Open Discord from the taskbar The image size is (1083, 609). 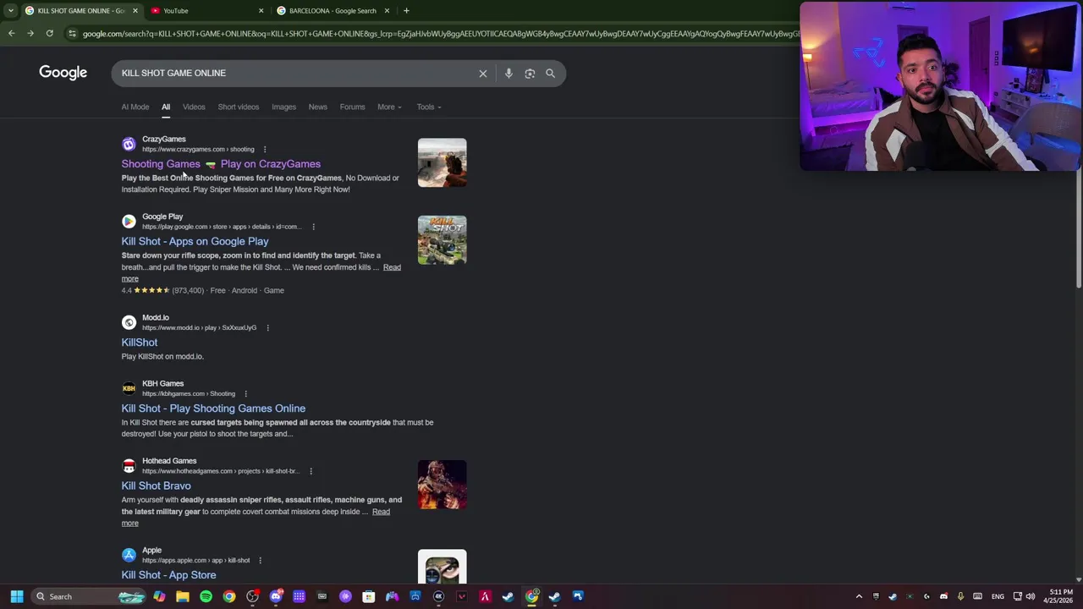tap(276, 597)
